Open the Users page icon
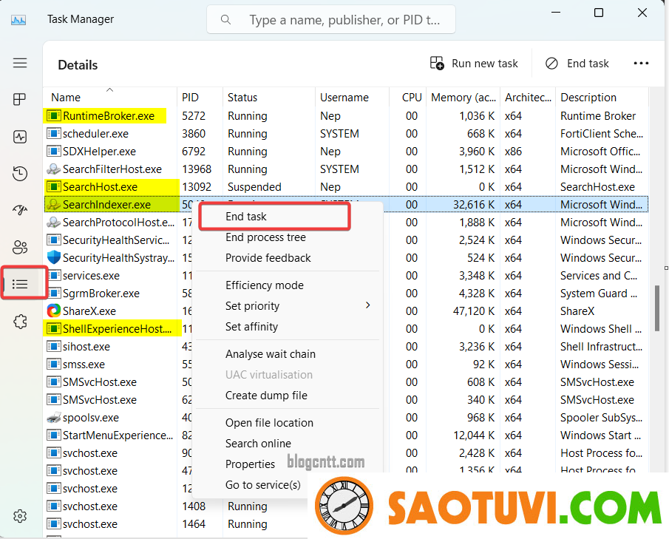This screenshot has height=539, width=669. point(20,247)
